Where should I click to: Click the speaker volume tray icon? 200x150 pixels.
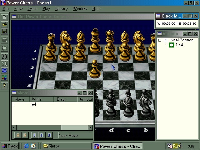180,146
